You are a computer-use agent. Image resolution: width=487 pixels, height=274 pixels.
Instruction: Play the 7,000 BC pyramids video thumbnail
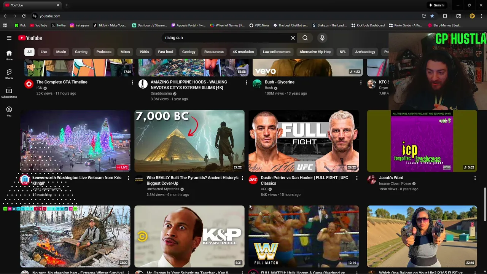coord(189,141)
